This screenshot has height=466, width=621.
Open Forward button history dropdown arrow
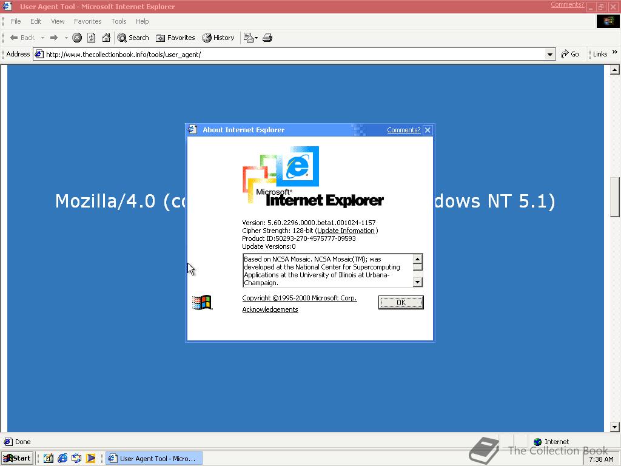[66, 38]
